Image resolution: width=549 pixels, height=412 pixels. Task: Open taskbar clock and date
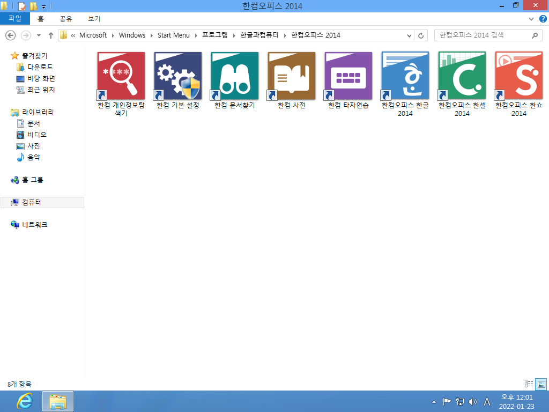click(x=516, y=402)
